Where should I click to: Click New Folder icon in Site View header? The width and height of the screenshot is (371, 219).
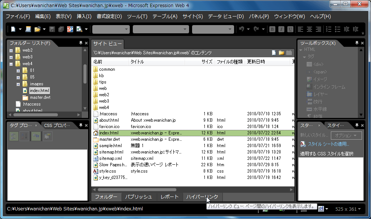(281, 53)
